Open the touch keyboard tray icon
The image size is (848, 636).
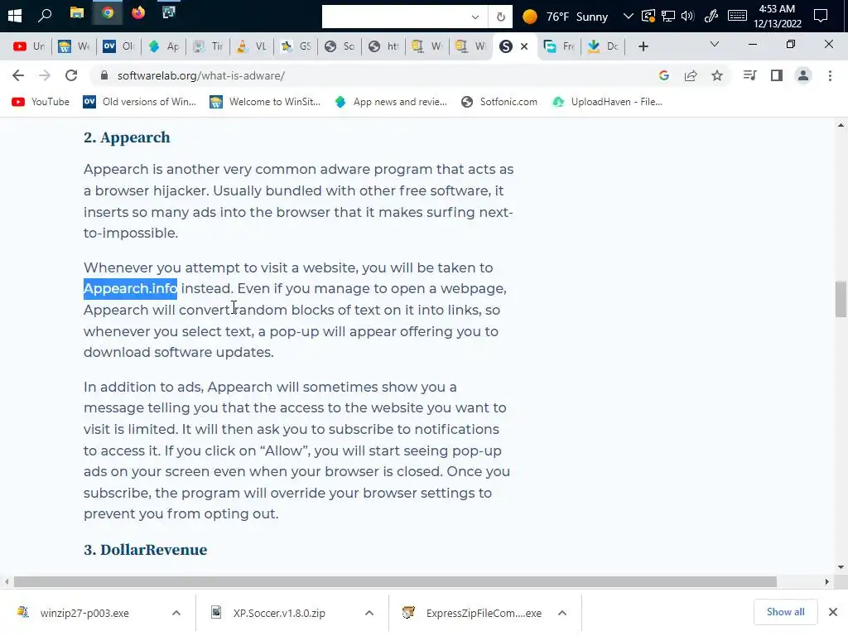737,16
